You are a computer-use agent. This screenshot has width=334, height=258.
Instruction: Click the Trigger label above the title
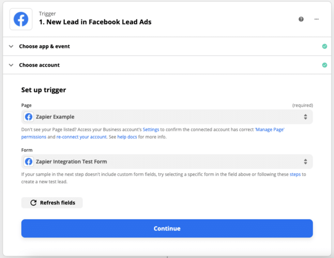[47, 14]
